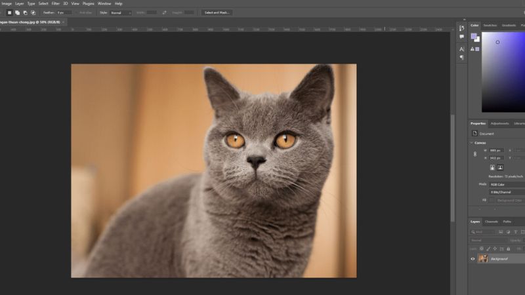This screenshot has height=295, width=525.
Task: Open the Character panel icon
Action: (x=462, y=49)
